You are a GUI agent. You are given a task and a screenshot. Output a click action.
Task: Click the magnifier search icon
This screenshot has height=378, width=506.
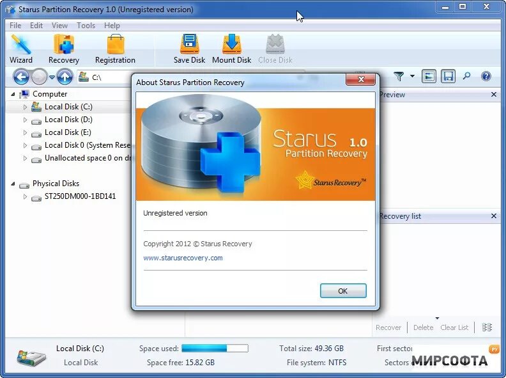pos(466,76)
